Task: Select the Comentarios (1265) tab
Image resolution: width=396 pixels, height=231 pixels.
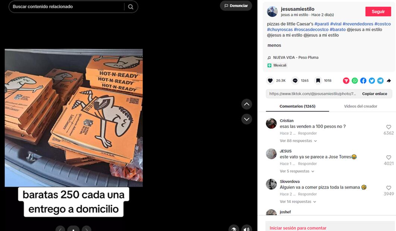Action: [298, 106]
